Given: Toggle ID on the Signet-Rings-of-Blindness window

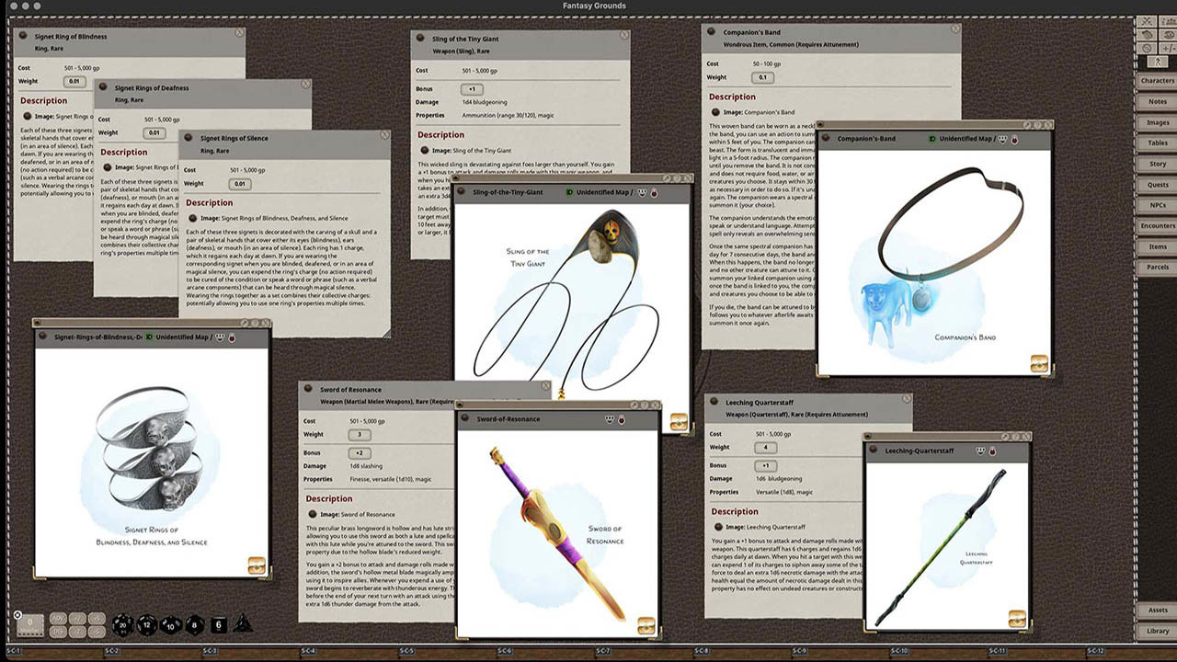Looking at the screenshot, I should pos(149,338).
